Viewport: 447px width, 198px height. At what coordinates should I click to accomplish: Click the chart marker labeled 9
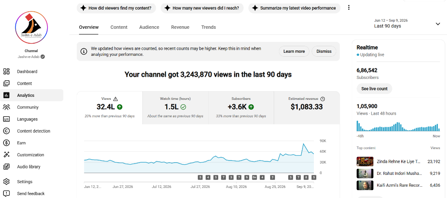click(x=247, y=178)
